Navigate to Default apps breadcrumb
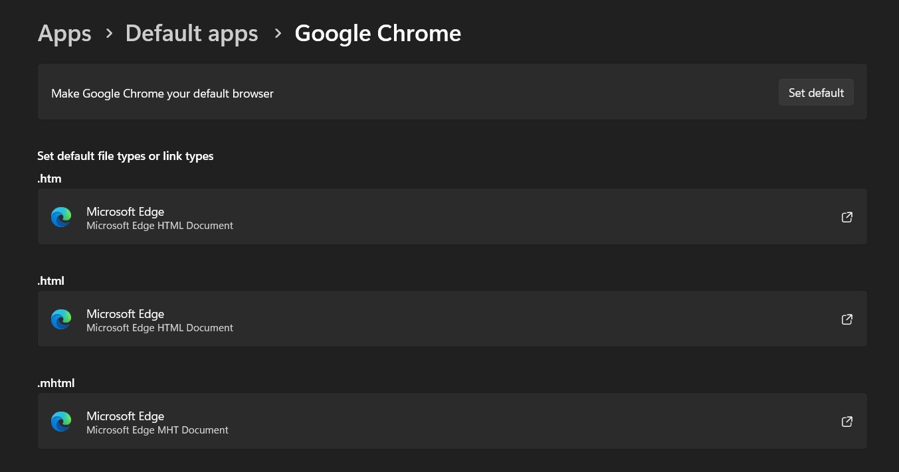899x472 pixels. pyautogui.click(x=191, y=33)
